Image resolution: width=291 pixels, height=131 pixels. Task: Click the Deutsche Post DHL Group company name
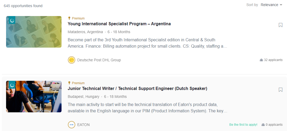tap(99, 60)
